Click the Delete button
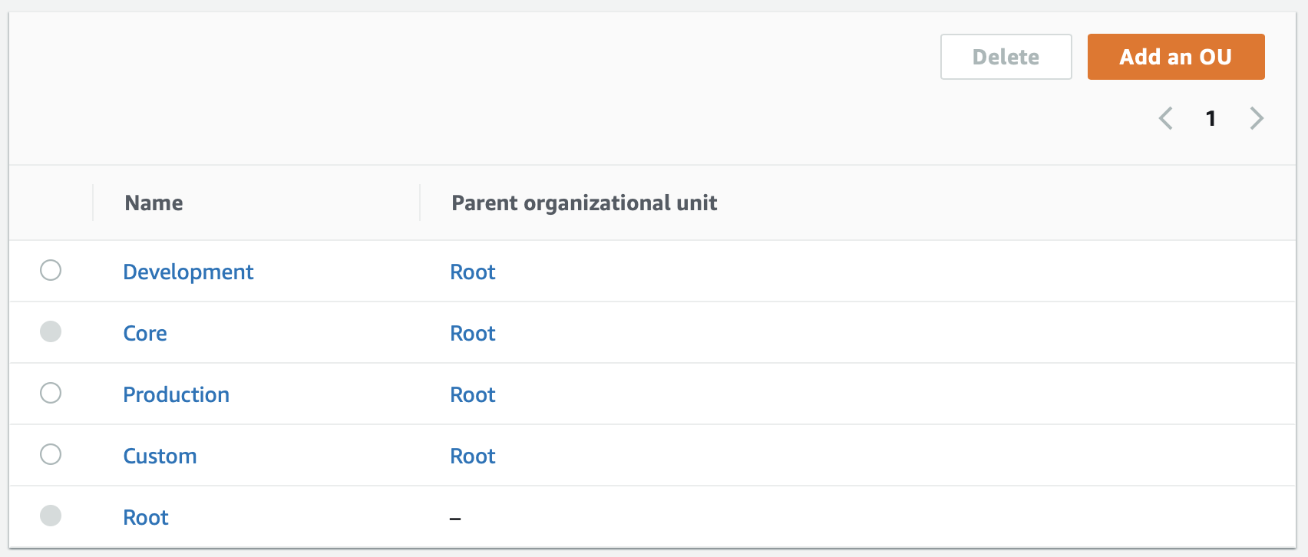1308x557 pixels. tap(1006, 57)
